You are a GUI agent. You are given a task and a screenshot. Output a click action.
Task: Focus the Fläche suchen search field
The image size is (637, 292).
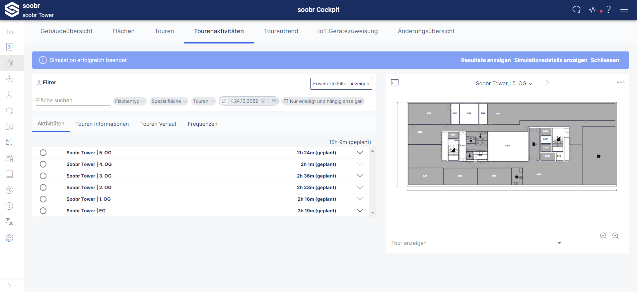(x=73, y=101)
